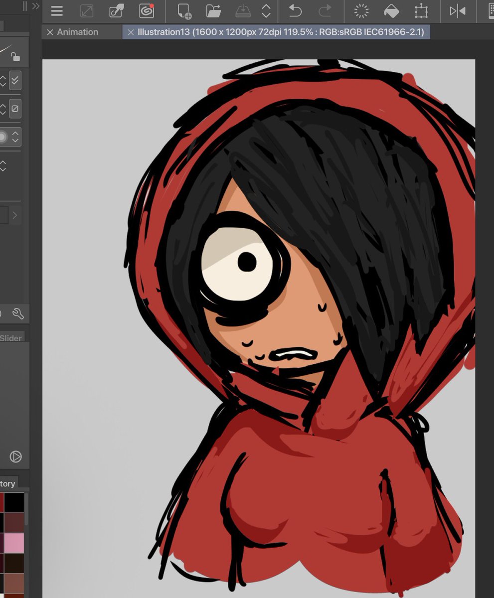Pick the dark maroon history swatch

tap(14, 523)
